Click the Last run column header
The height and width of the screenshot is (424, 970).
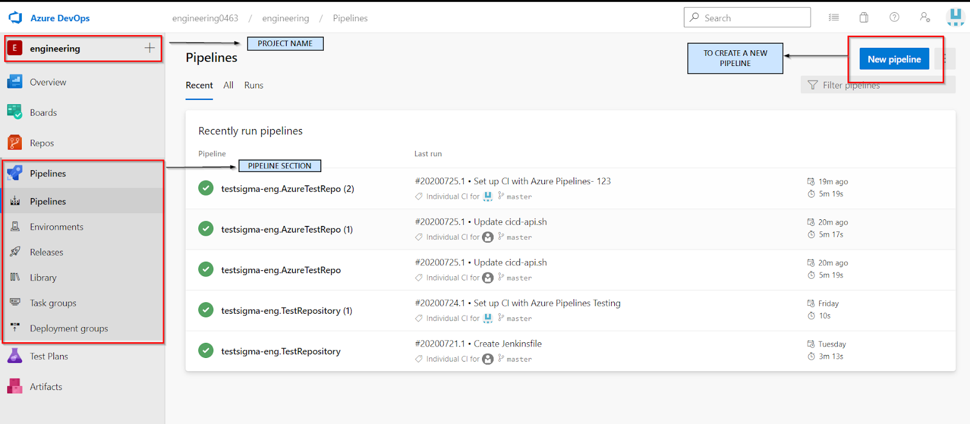428,154
